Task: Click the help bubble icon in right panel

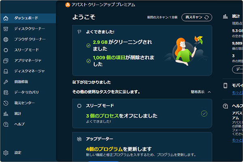Action: (x=225, y=106)
